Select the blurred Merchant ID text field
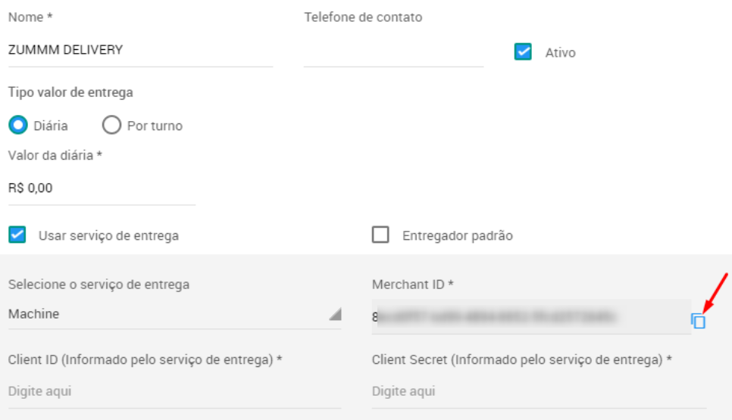The width and height of the screenshot is (732, 420). (x=531, y=317)
